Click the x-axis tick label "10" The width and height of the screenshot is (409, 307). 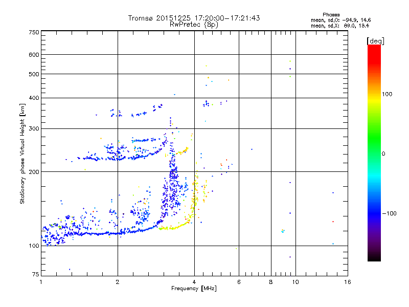click(x=296, y=282)
